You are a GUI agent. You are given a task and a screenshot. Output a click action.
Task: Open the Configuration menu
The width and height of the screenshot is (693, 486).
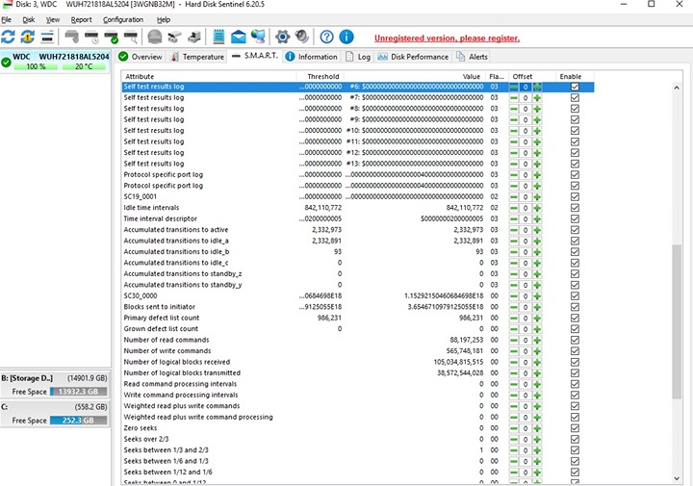click(123, 19)
